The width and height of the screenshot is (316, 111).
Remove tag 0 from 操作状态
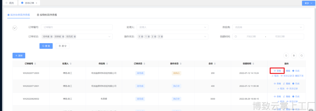tap(142, 37)
